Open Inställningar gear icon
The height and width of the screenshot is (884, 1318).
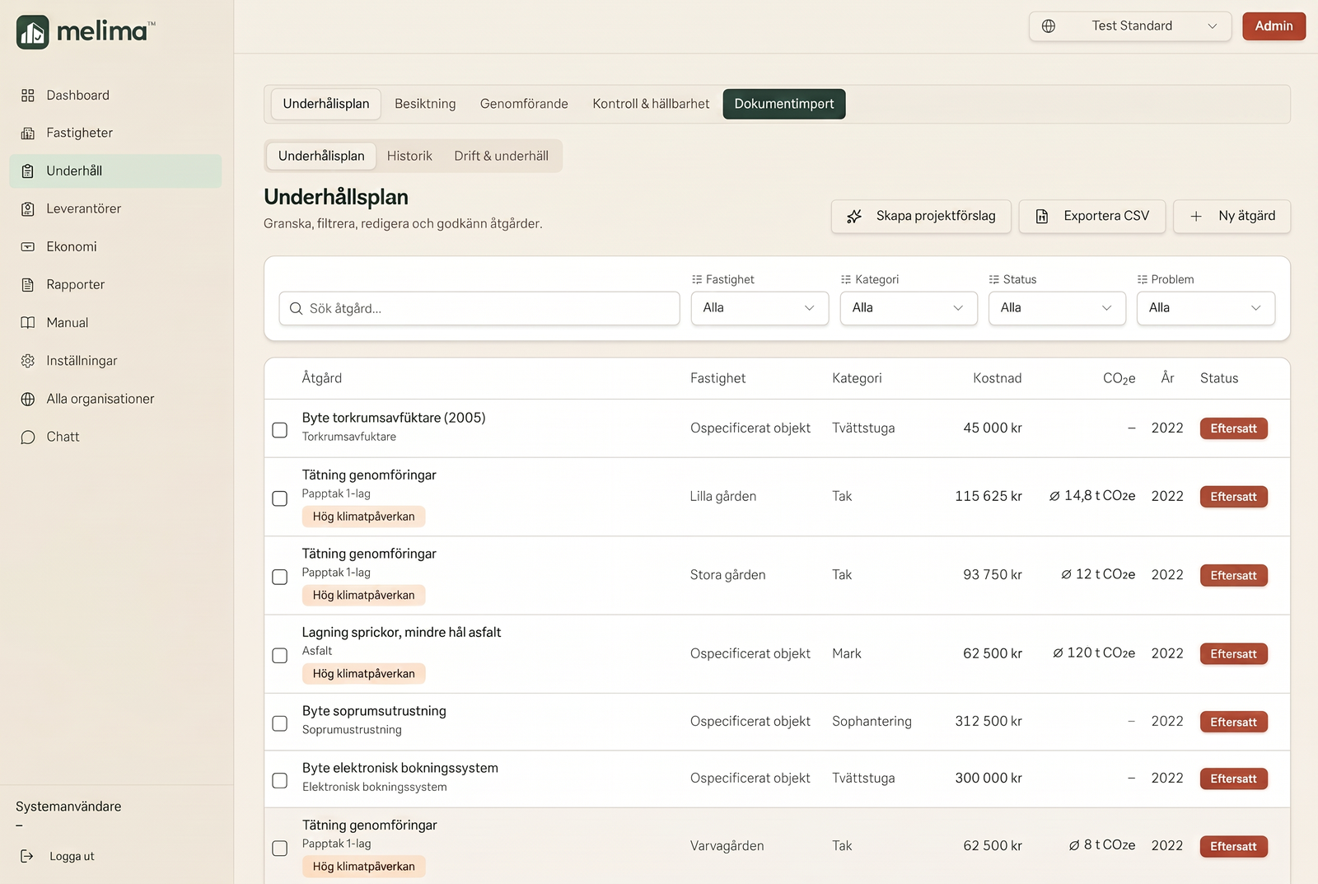point(28,361)
